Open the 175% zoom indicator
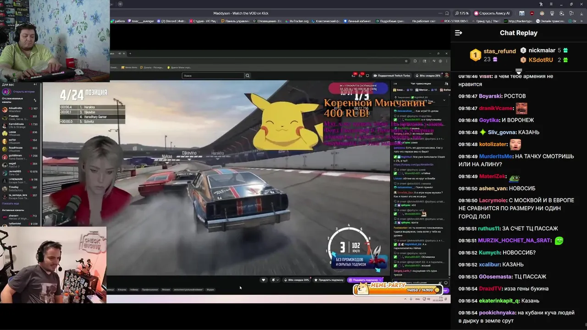 pos(461,13)
